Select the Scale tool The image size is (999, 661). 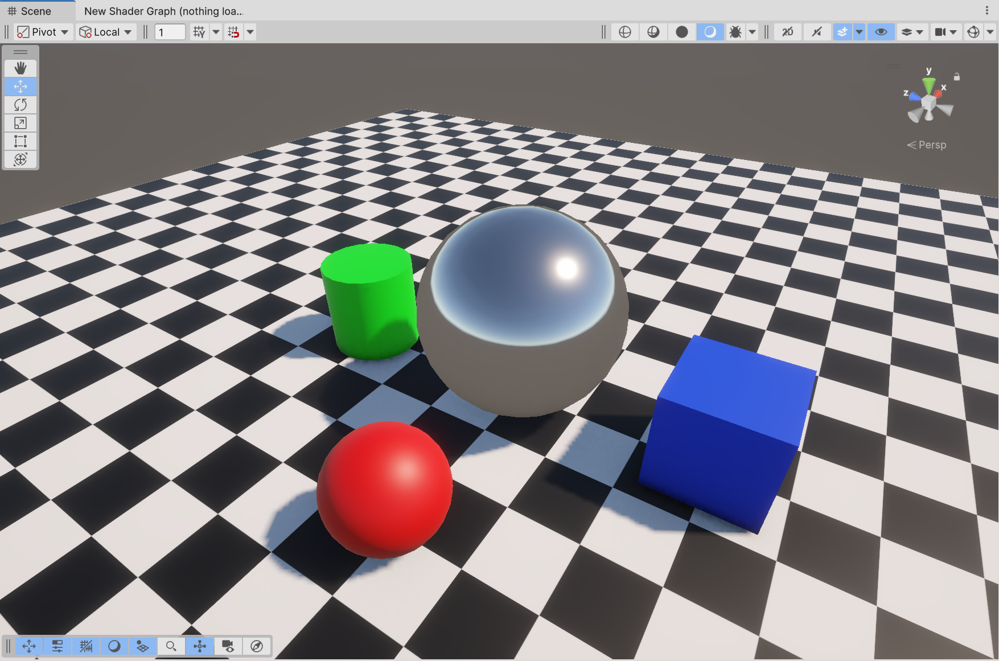coord(20,123)
